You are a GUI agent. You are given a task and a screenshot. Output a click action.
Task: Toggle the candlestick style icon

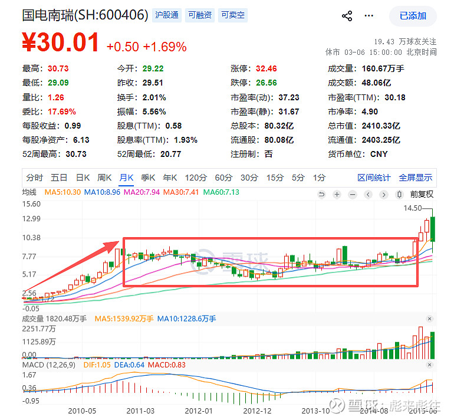pyautogui.click(x=400, y=194)
